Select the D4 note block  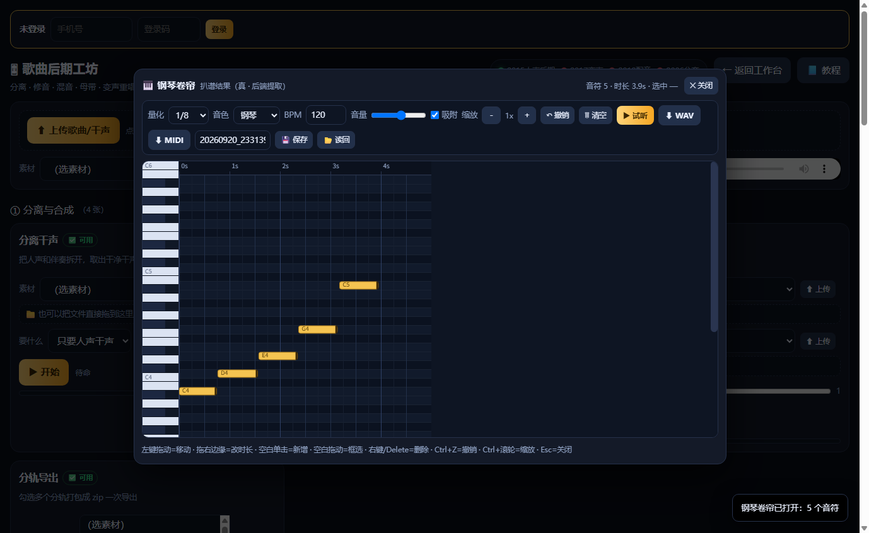tap(237, 374)
